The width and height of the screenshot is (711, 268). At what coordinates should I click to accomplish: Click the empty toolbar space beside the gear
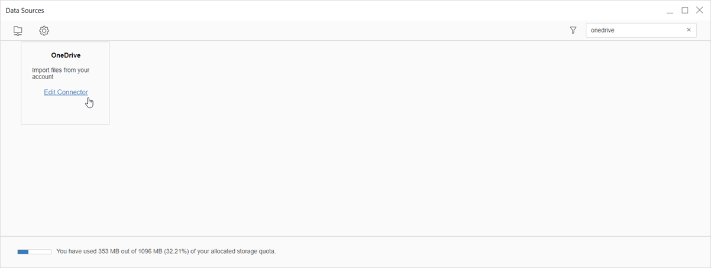[296, 31]
